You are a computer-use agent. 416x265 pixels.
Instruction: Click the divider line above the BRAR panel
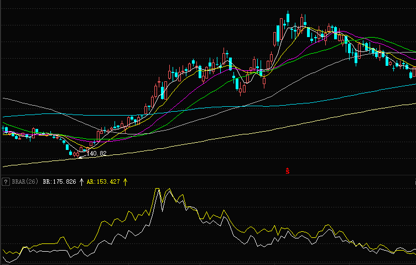[x=208, y=176]
